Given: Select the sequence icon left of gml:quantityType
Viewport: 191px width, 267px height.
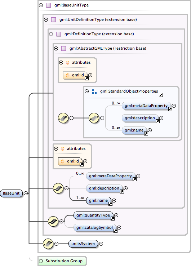Looking at the screenshot, I should 53,221.
